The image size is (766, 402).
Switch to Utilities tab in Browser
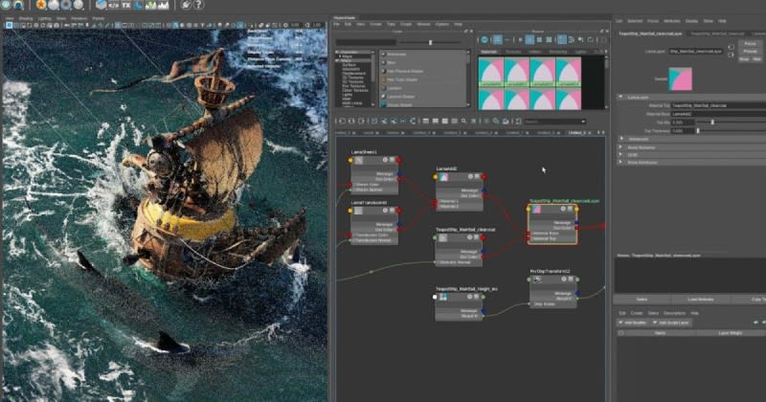tap(535, 52)
